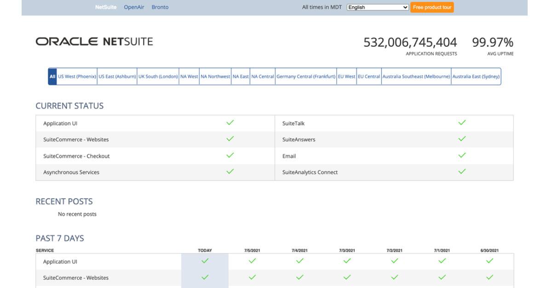The width and height of the screenshot is (552, 288).
Task: Click SuiteCommerce - Websites current status checkmark
Action: click(x=230, y=139)
